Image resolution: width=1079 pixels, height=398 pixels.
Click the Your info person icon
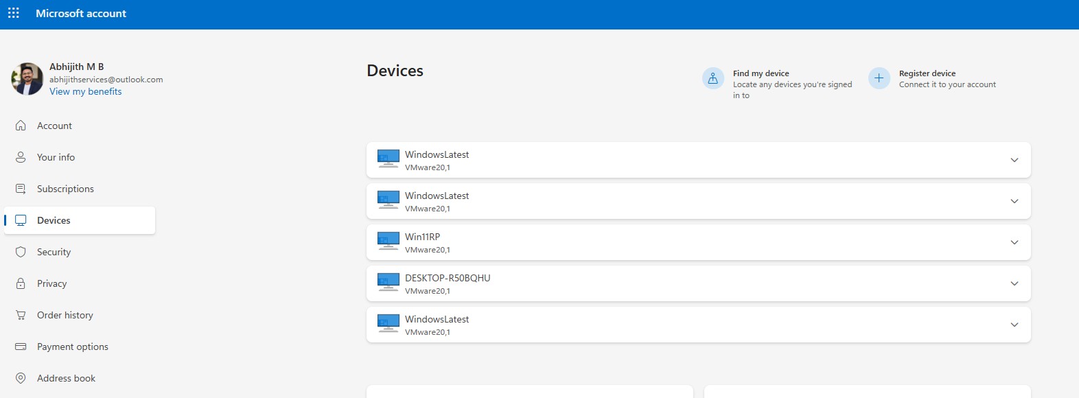pos(21,157)
